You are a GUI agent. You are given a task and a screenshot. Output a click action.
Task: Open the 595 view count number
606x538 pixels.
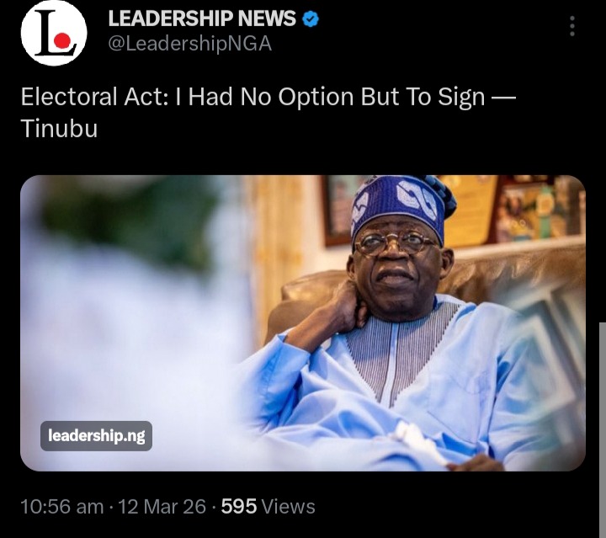[x=239, y=507]
